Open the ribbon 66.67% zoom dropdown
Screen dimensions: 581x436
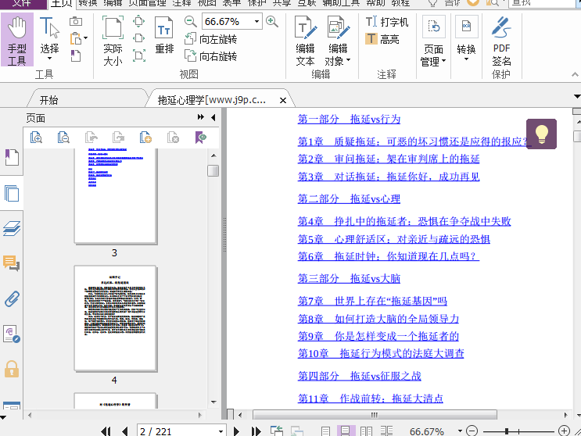click(256, 21)
